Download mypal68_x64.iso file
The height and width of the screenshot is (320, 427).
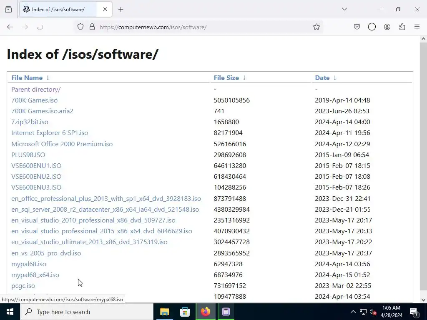tap(35, 275)
